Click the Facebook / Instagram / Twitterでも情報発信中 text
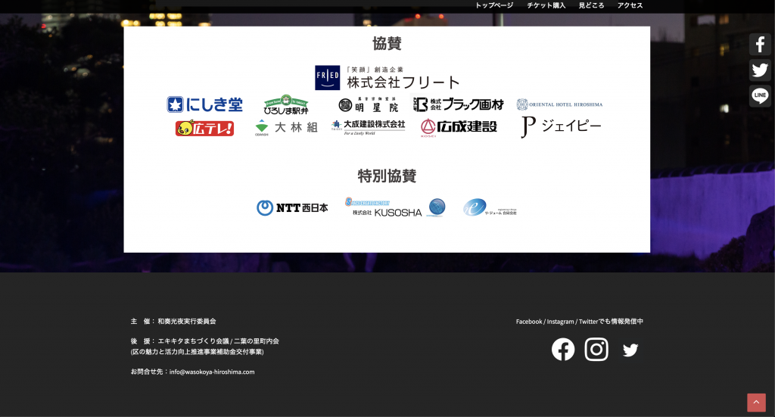 point(579,321)
